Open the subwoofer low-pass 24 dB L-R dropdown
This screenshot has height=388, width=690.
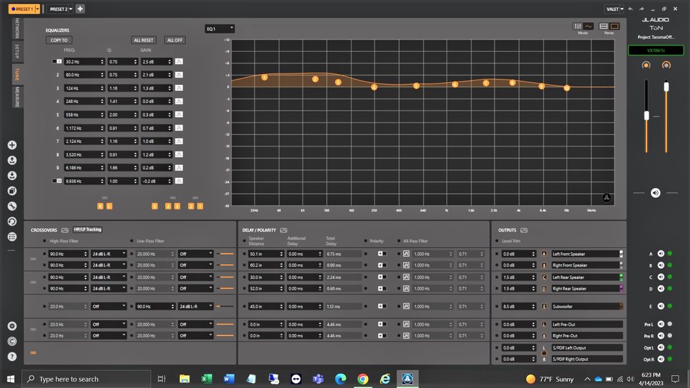pos(196,306)
